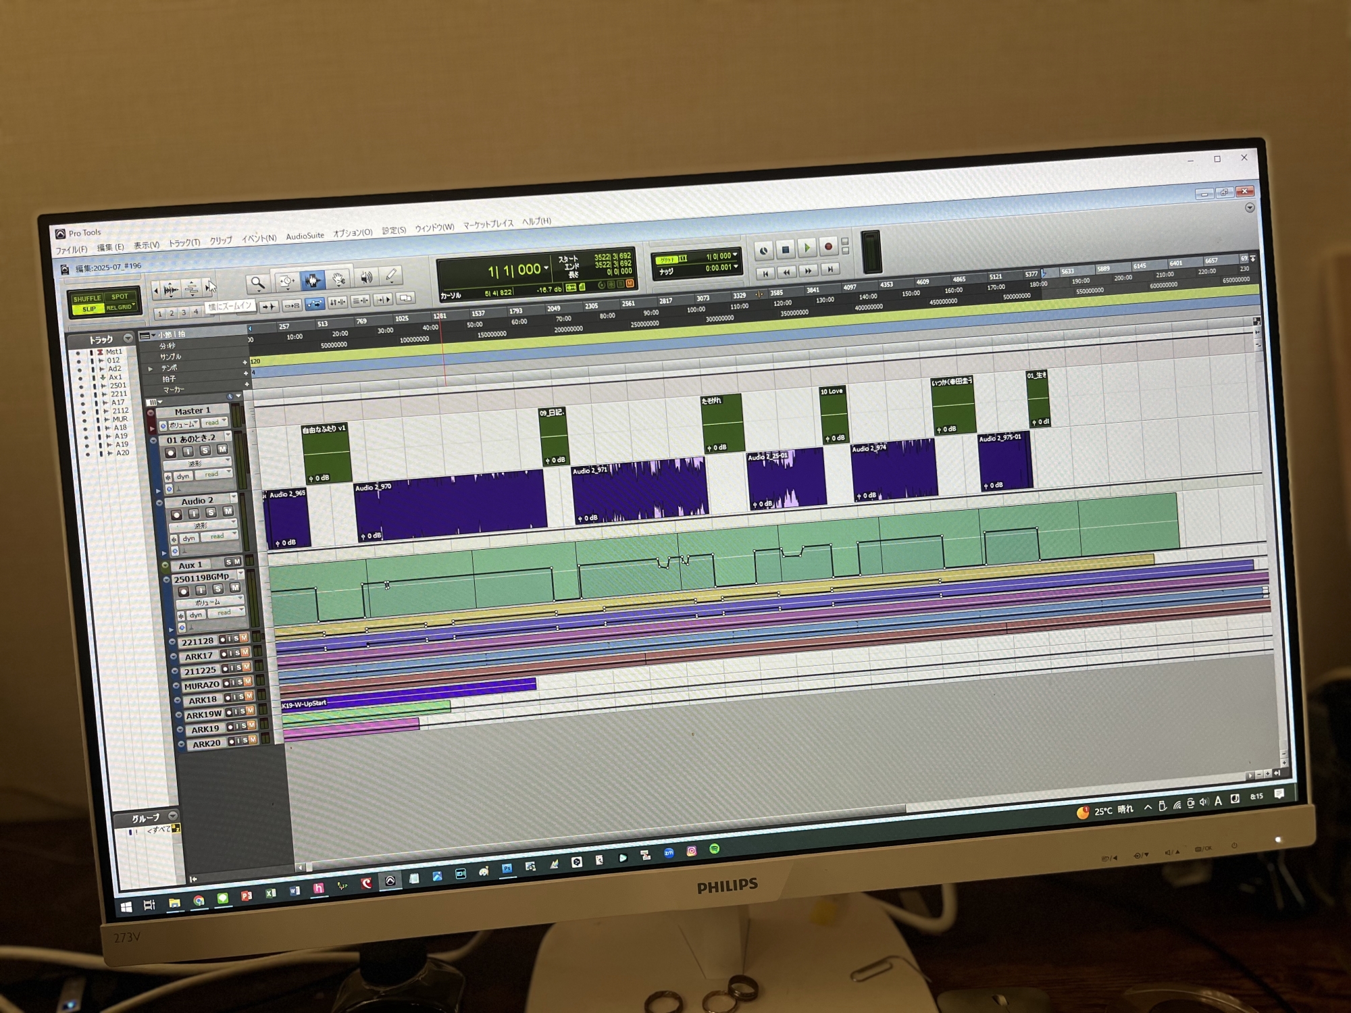Select the Grabber hand tool
Viewport: 1351px width, 1013px height.
[338, 279]
